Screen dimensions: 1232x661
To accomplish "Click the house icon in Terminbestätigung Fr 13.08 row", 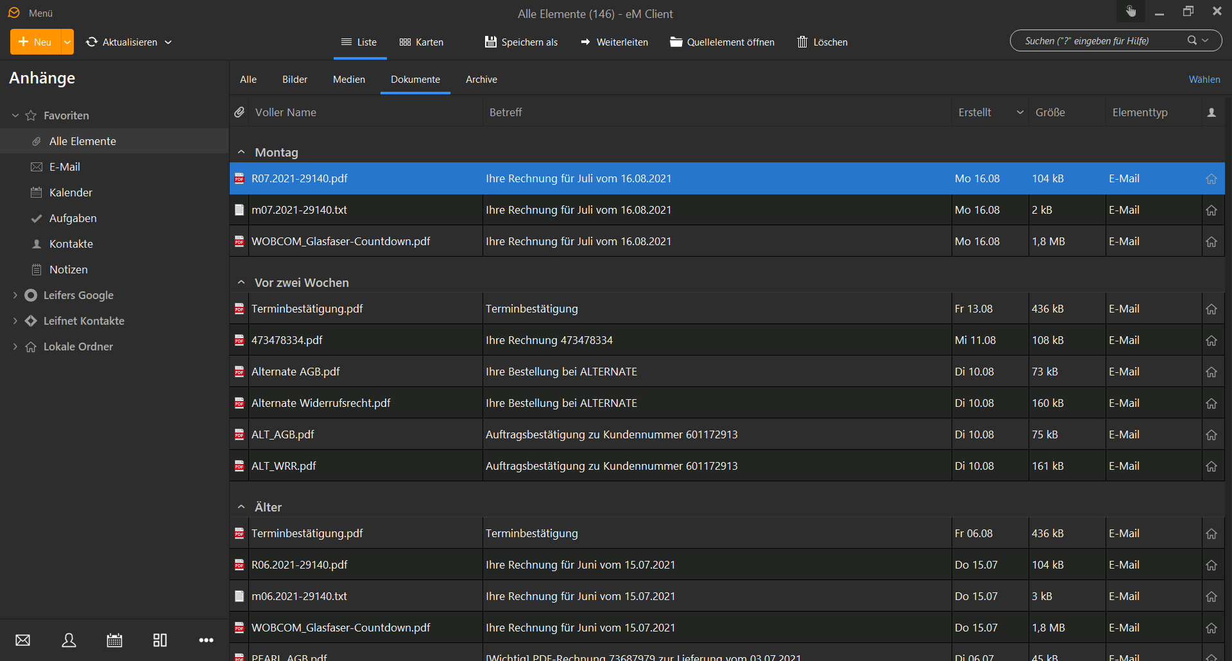I will (1211, 309).
